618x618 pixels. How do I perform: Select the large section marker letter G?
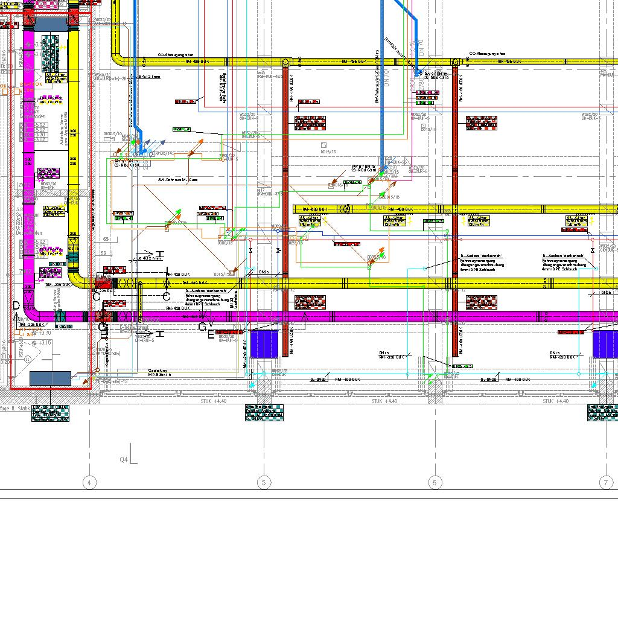203,327
